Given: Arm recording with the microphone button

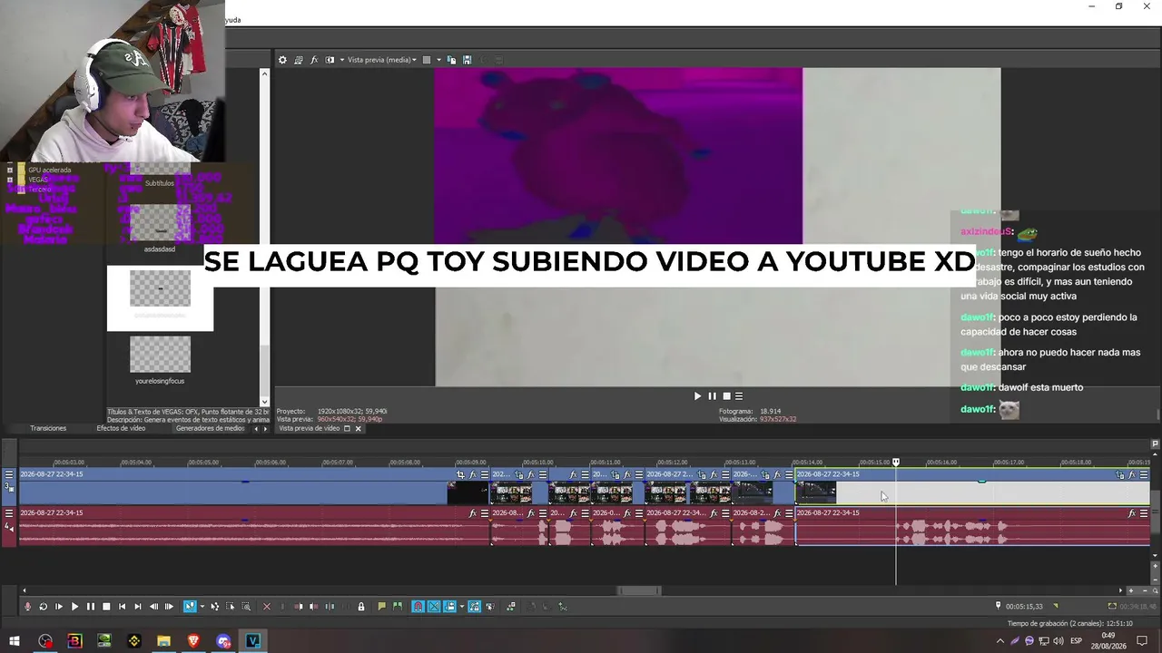Looking at the screenshot, I should click(x=27, y=607).
